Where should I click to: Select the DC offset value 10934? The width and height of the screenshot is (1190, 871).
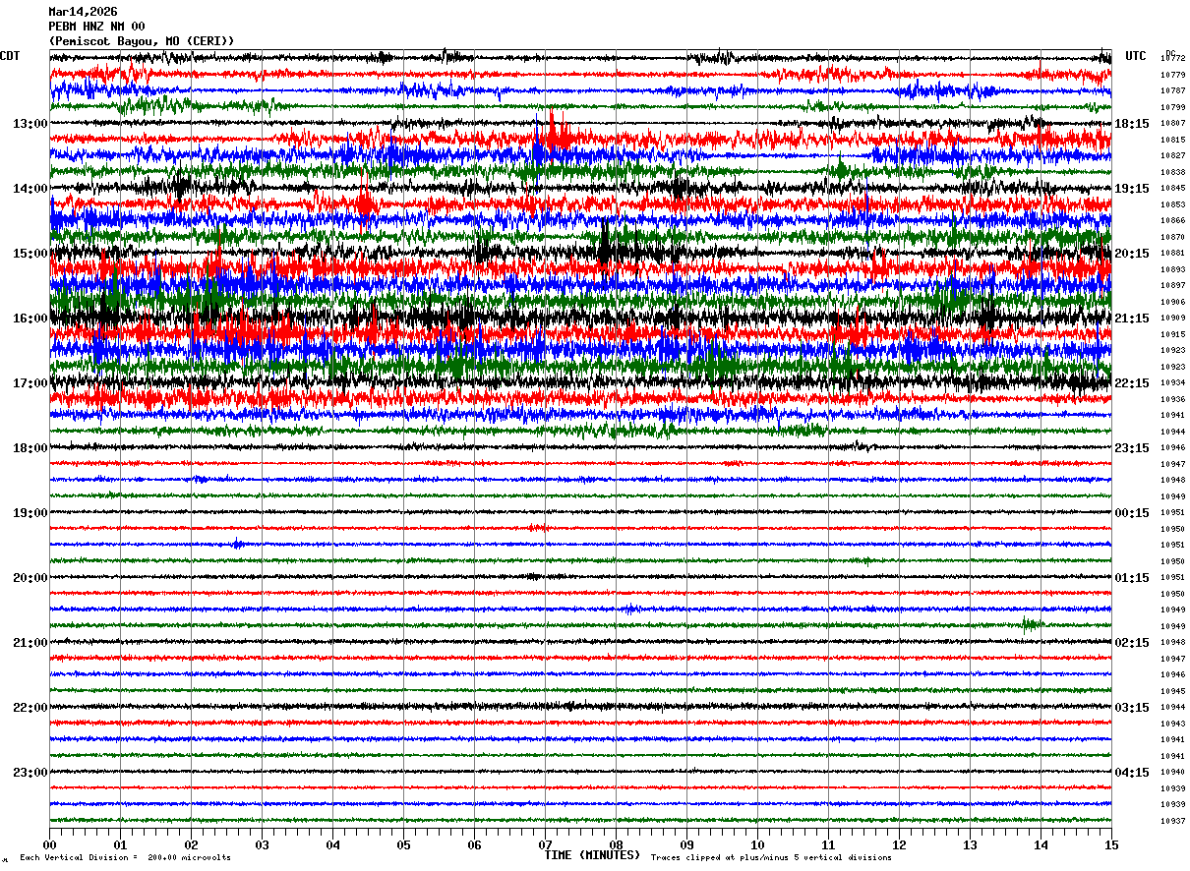1172,382
